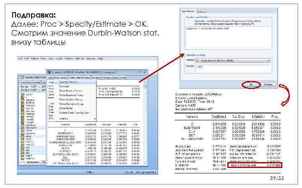The height and width of the screenshot is (188, 302).
Task: Click the 'Path =' status bar entry
Action: (x=90, y=172)
